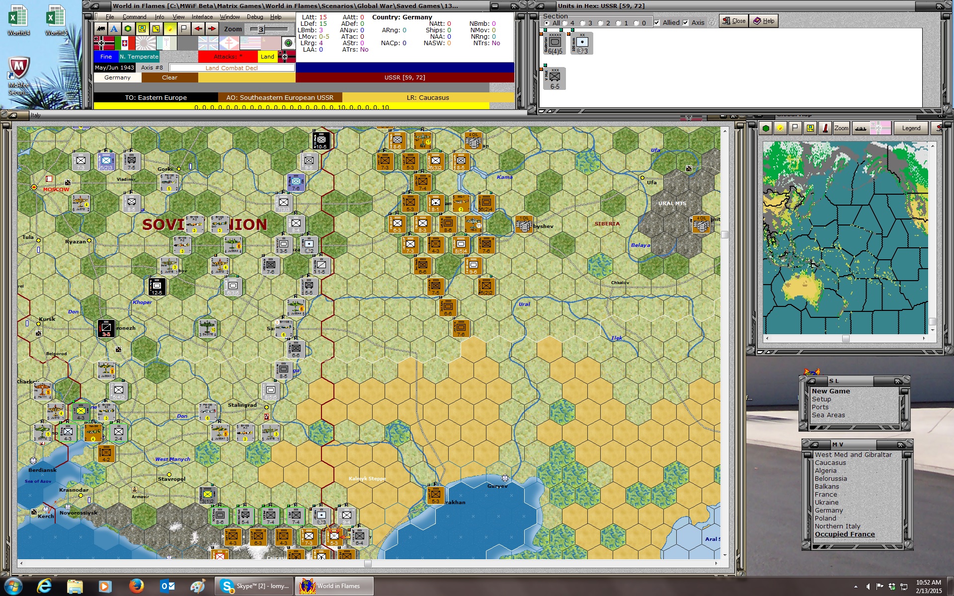Click green hexagon icon in global map toolbar
Screen dimensions: 954x596
[766, 128]
